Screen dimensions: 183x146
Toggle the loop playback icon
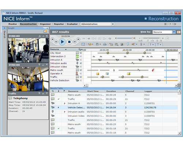coord(110,38)
